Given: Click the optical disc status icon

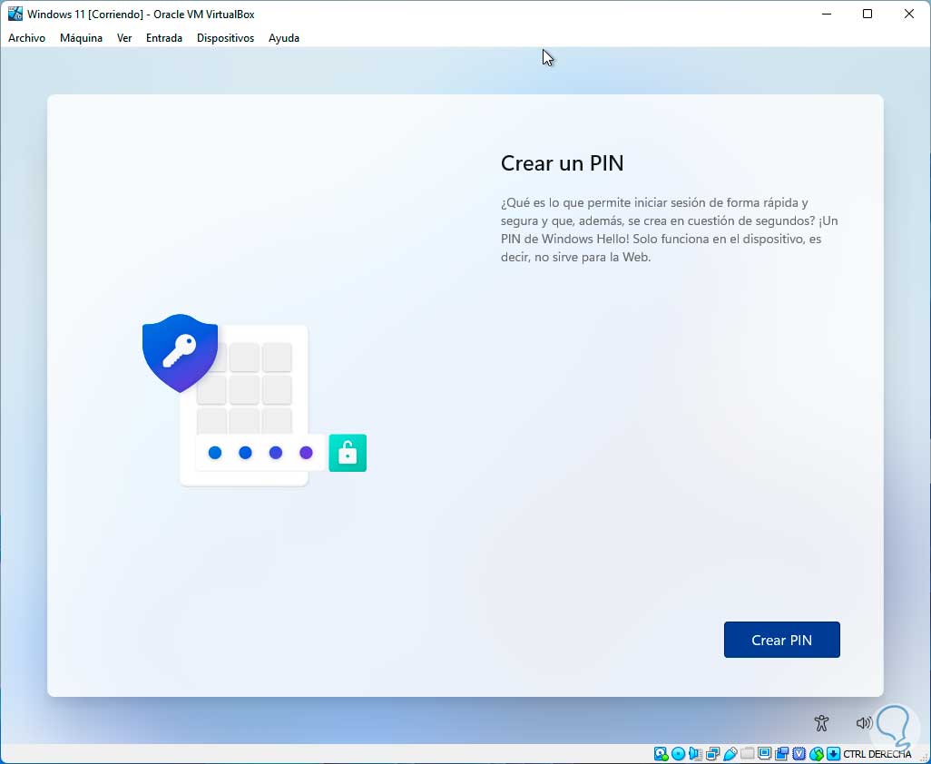Looking at the screenshot, I should [678, 754].
